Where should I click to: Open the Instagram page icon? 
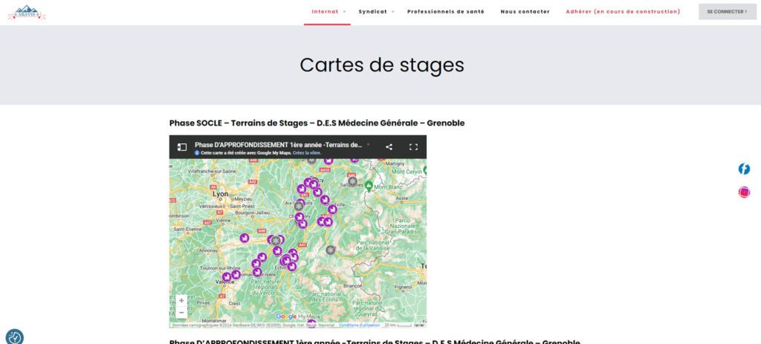(x=744, y=192)
